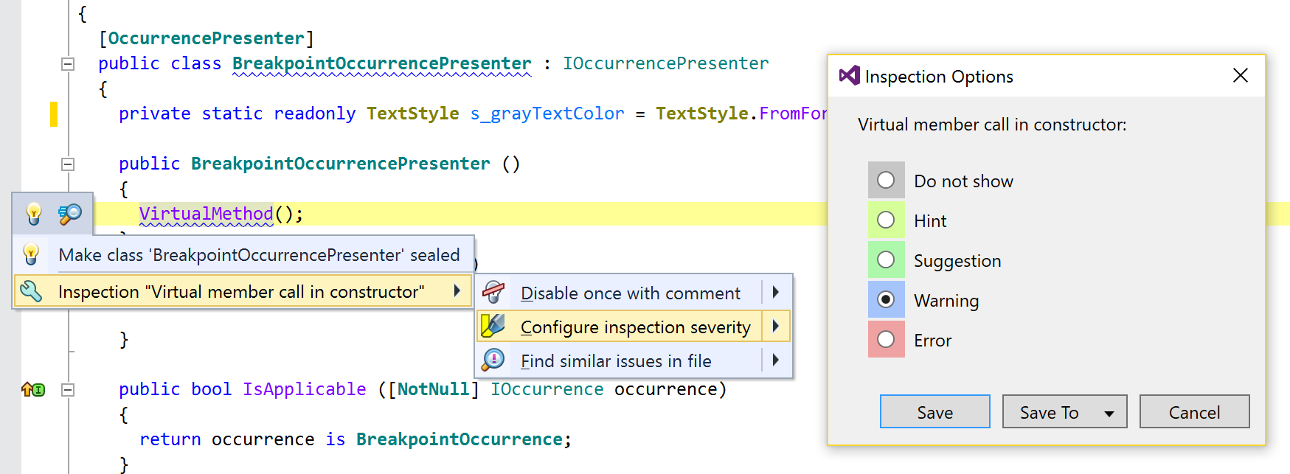Viewport: 1290px width, 474px height.
Task: Select the 'Suggestion' severity radio button
Action: pos(886,259)
